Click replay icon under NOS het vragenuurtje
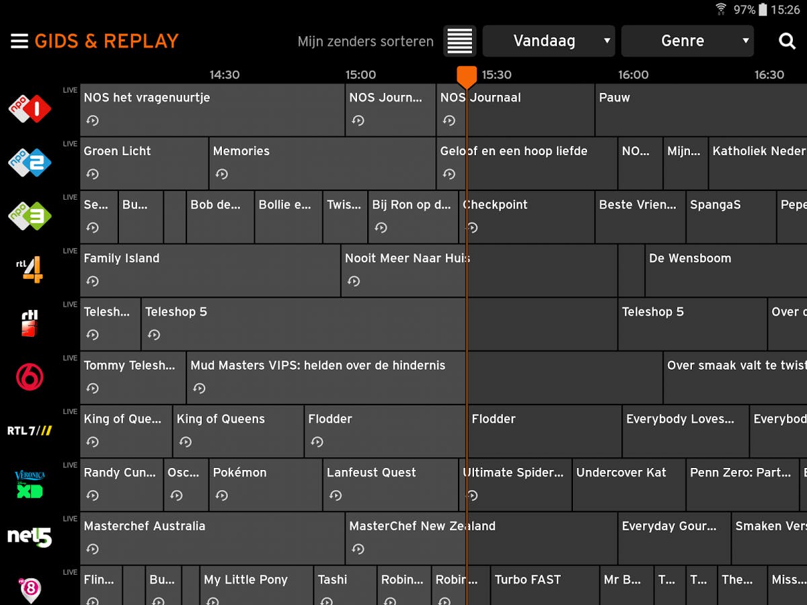The width and height of the screenshot is (807, 605). 93,121
